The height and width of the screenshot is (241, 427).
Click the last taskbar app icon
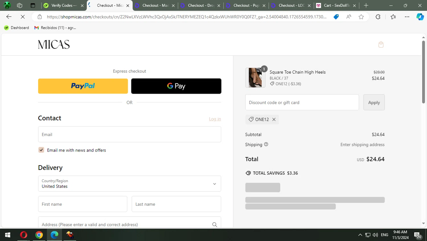(70, 235)
